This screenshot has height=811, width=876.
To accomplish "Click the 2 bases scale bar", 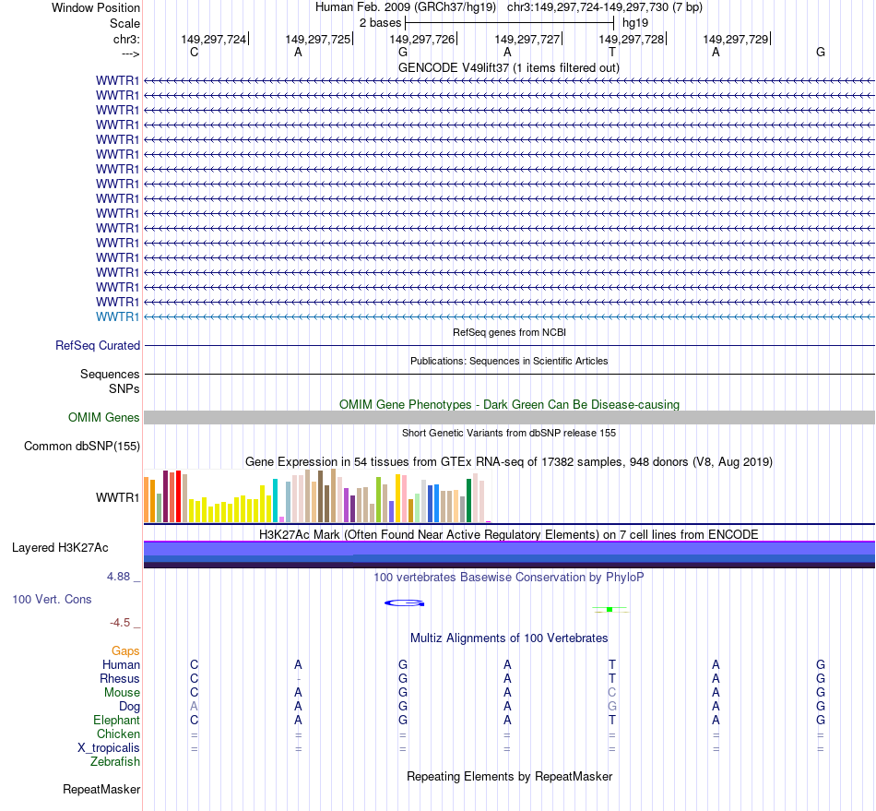I will point(509,23).
